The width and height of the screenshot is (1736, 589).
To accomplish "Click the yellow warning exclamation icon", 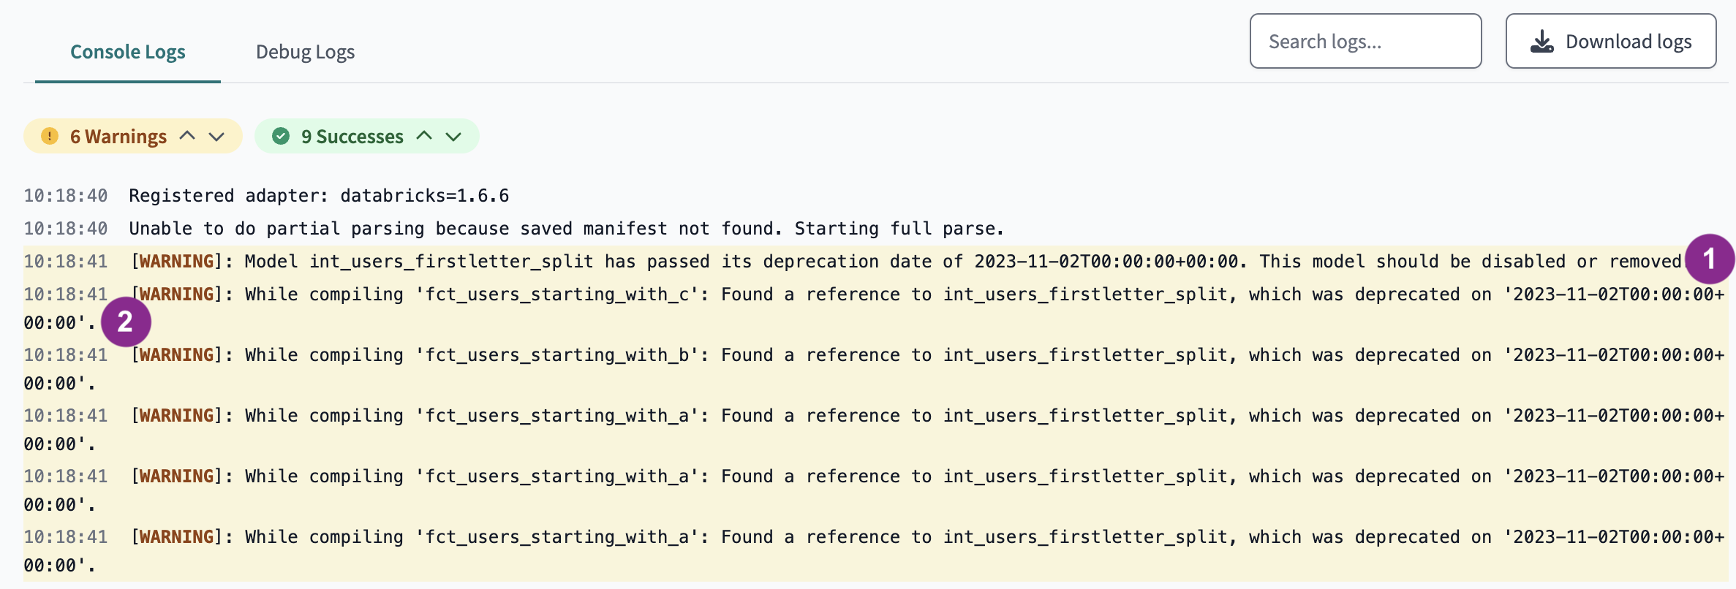I will point(50,136).
